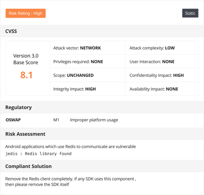Select the Availability Impact NONE cell
Image resolution: width=204 pixels, height=195 pixels.
(x=162, y=89)
